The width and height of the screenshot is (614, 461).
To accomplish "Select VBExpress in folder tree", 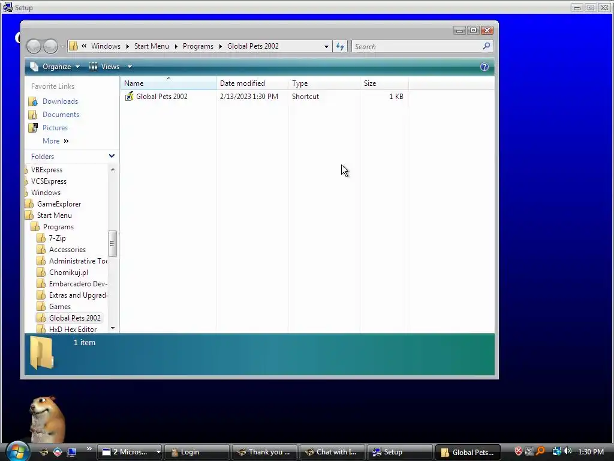I will tap(47, 170).
